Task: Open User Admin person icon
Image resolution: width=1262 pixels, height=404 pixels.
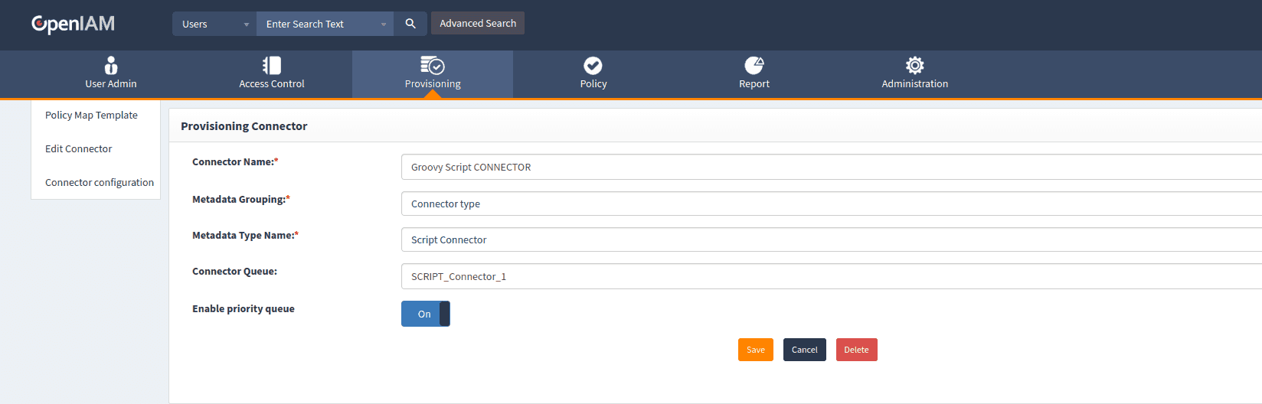Action: click(111, 65)
